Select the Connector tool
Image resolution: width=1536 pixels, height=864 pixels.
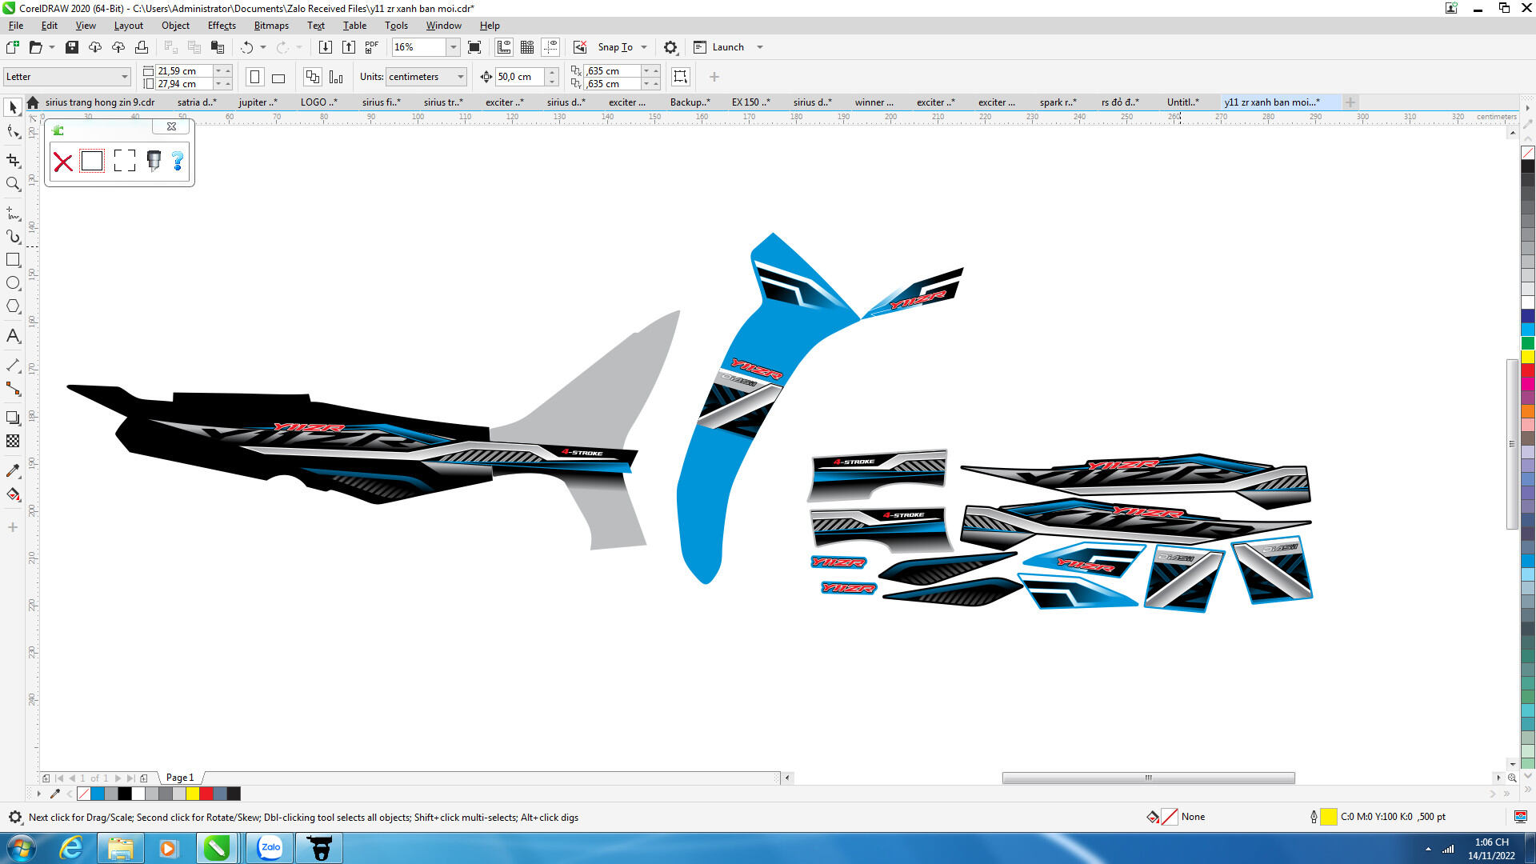tap(13, 389)
